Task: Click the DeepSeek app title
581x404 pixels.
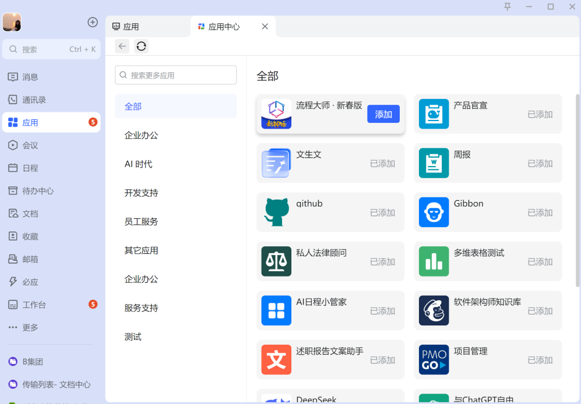Action: (316, 399)
